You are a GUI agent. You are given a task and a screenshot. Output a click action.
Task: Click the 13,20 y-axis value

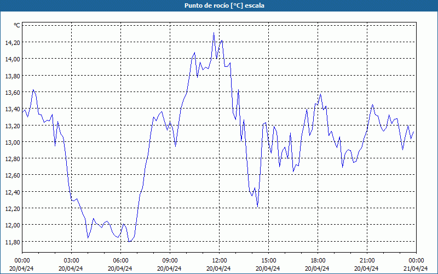tap(13, 125)
